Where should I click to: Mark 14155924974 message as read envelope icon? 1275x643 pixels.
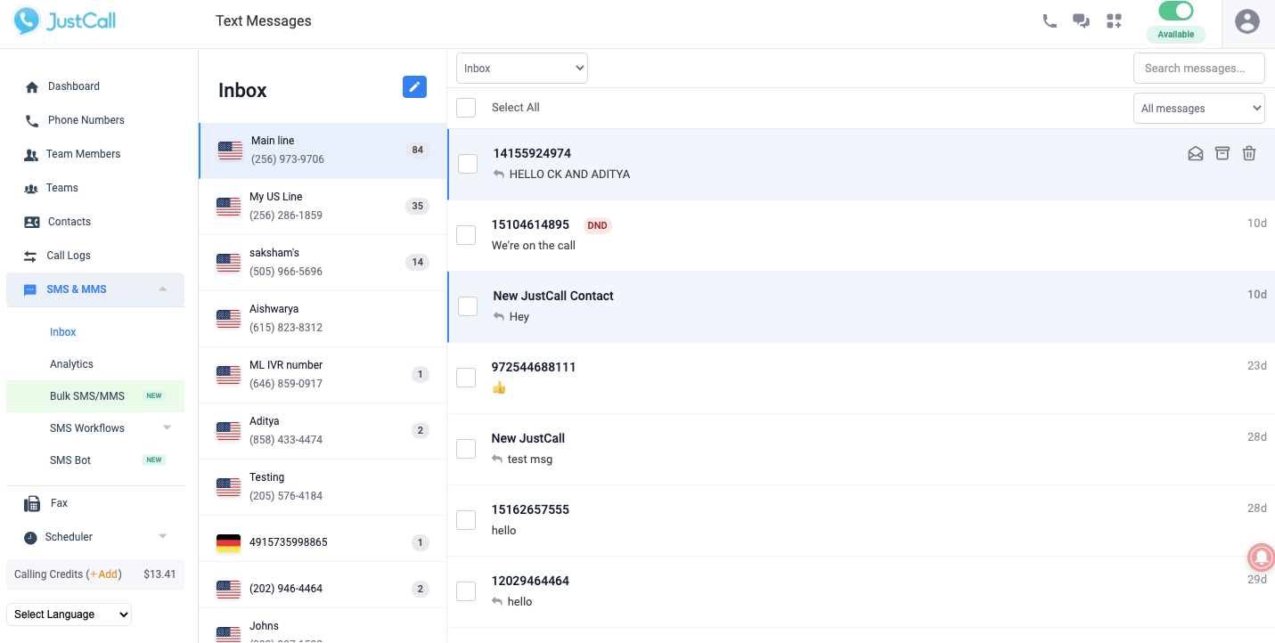pos(1196,153)
